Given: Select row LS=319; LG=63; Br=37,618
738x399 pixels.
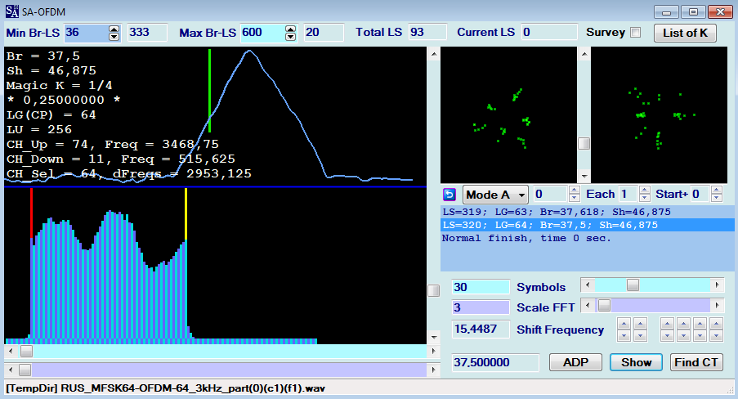Looking at the screenshot, I should click(587, 212).
